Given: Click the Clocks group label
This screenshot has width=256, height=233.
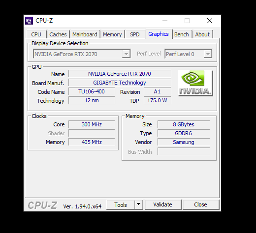Looking at the screenshot, I should click(39, 116).
